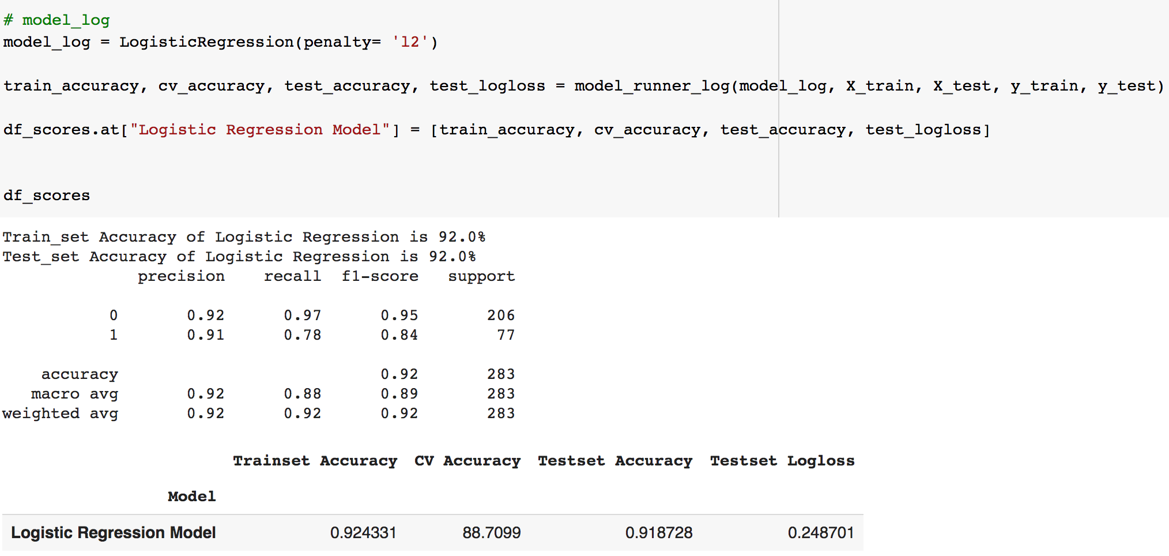Image resolution: width=1169 pixels, height=556 pixels.
Task: Click the 88.7099 CV accuracy cell
Action: 491,532
